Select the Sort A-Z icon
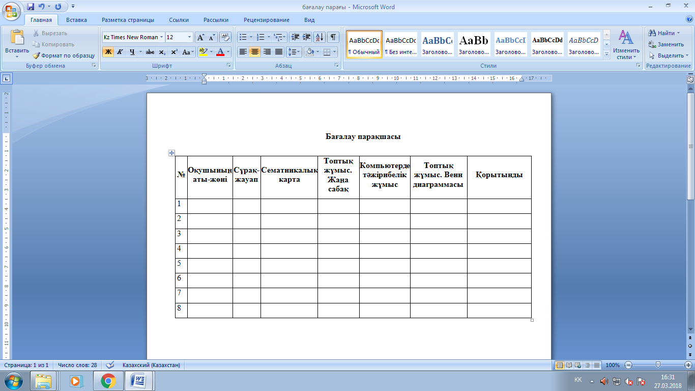The height and width of the screenshot is (391, 695). pos(320,37)
